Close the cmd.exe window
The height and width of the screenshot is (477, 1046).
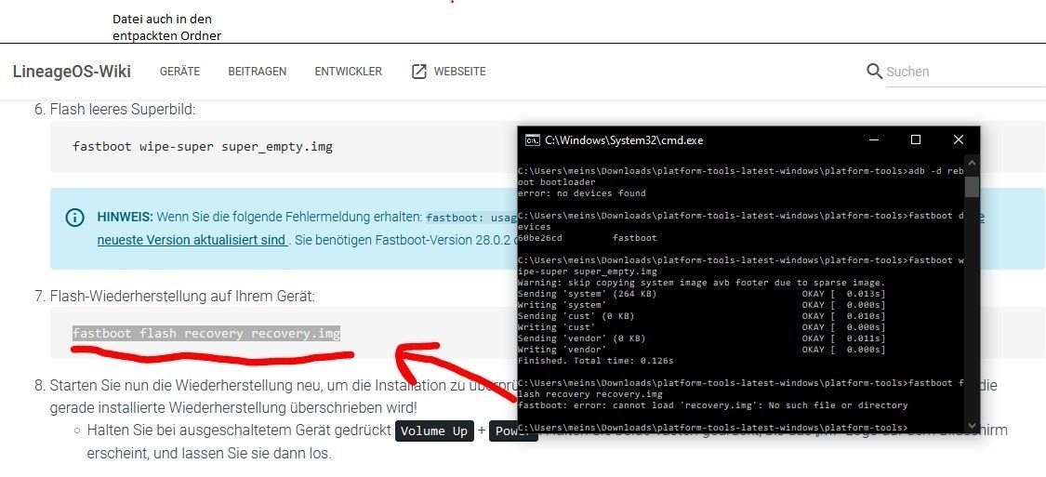pos(959,139)
